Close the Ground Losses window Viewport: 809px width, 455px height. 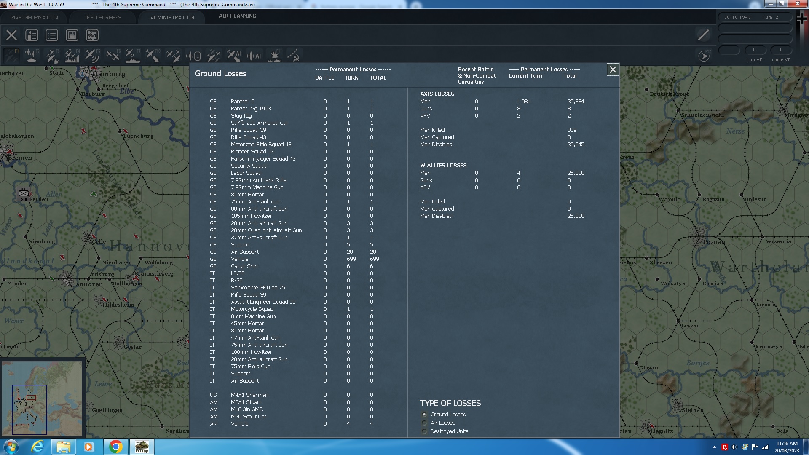(x=613, y=70)
